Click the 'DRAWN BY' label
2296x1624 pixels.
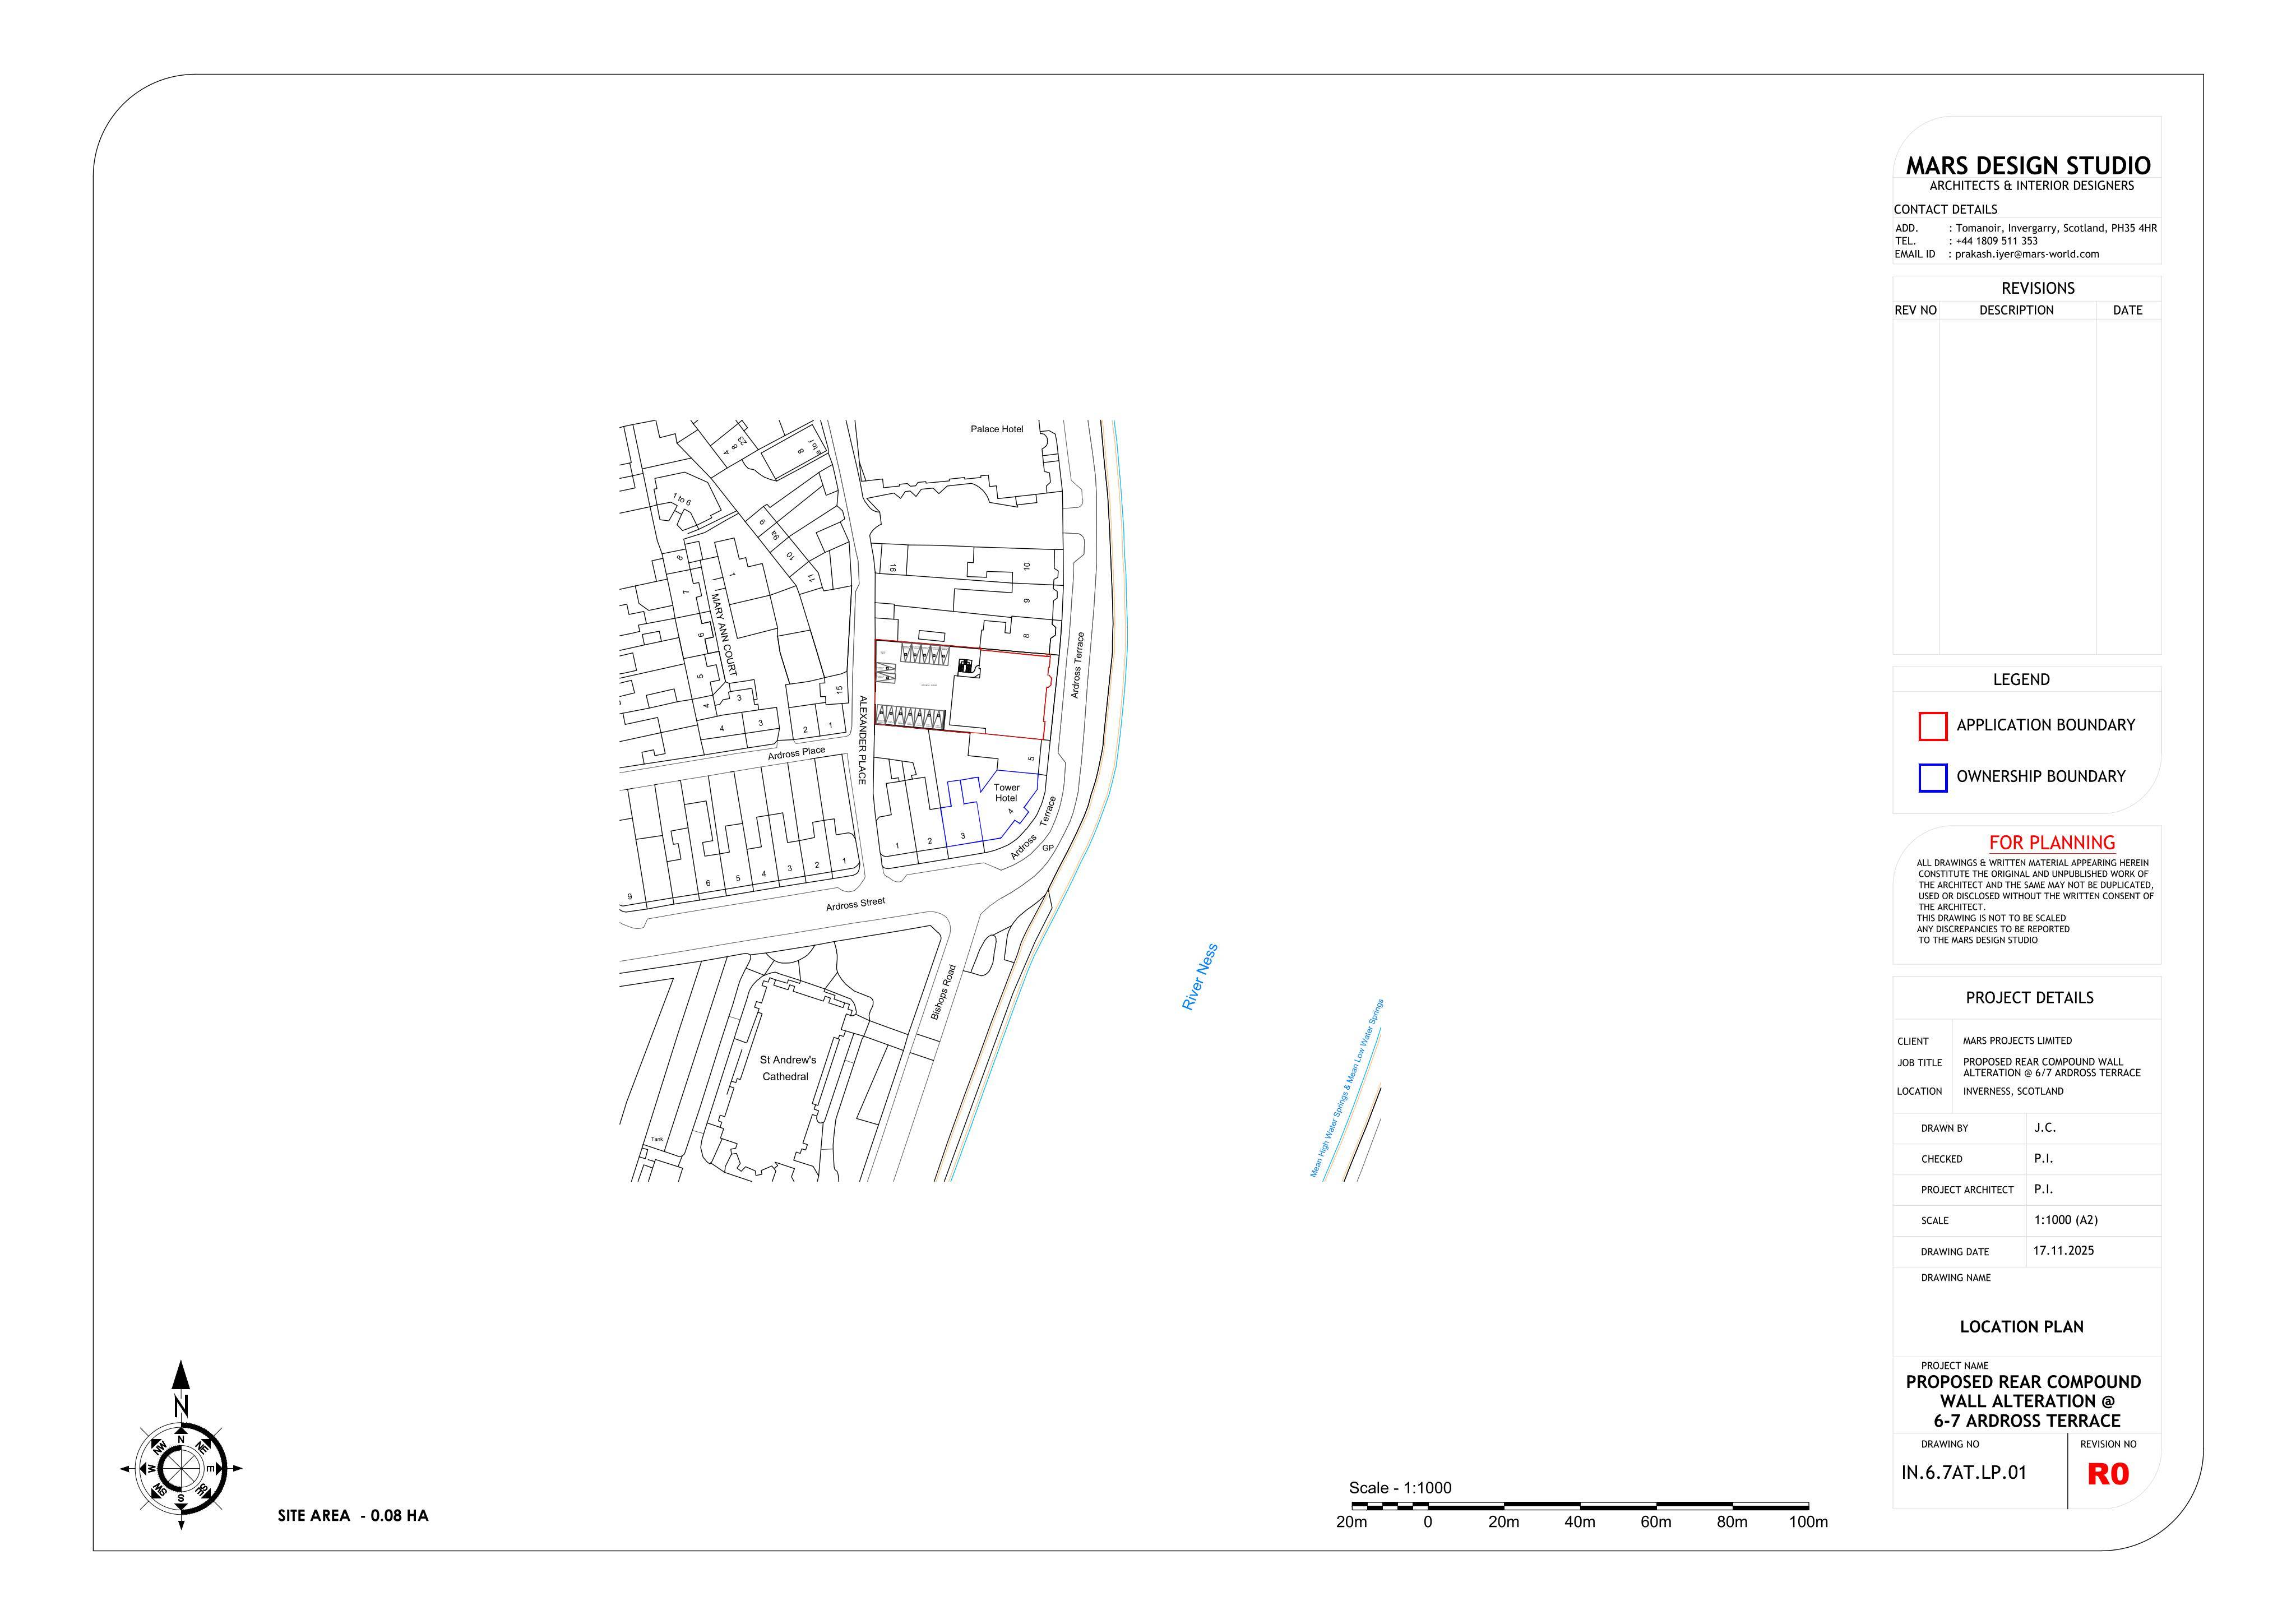click(1944, 1128)
